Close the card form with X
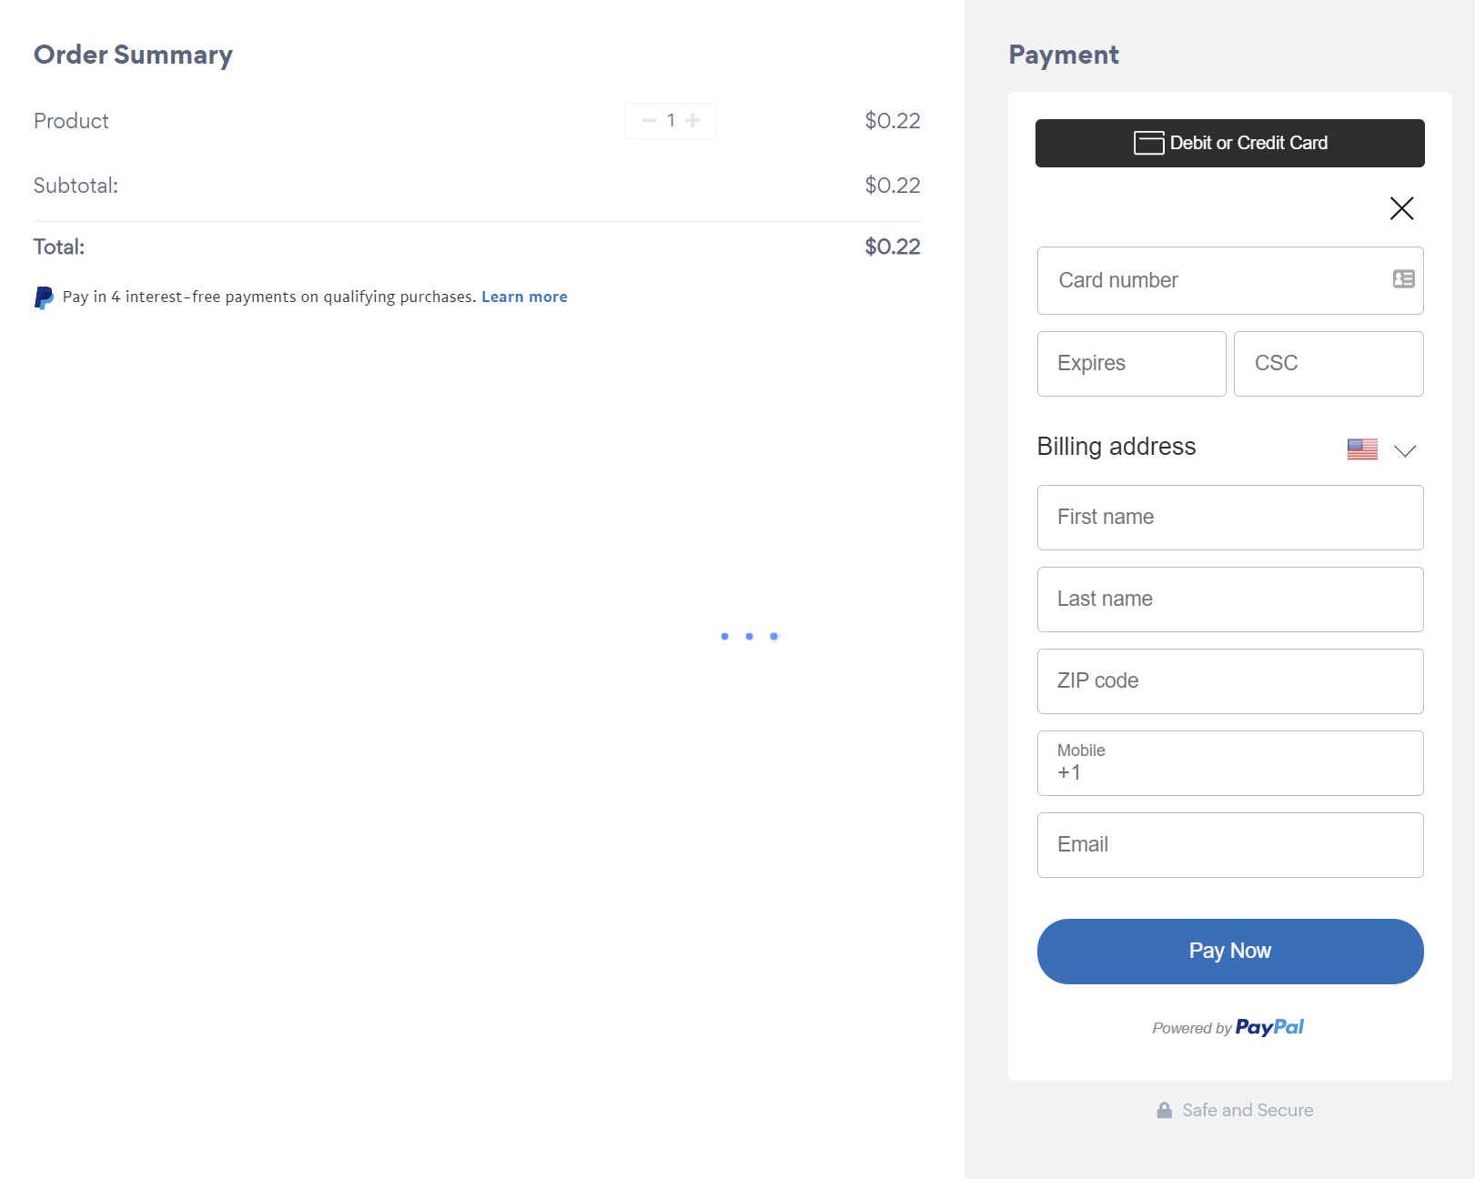This screenshot has width=1475, height=1179. [1401, 208]
